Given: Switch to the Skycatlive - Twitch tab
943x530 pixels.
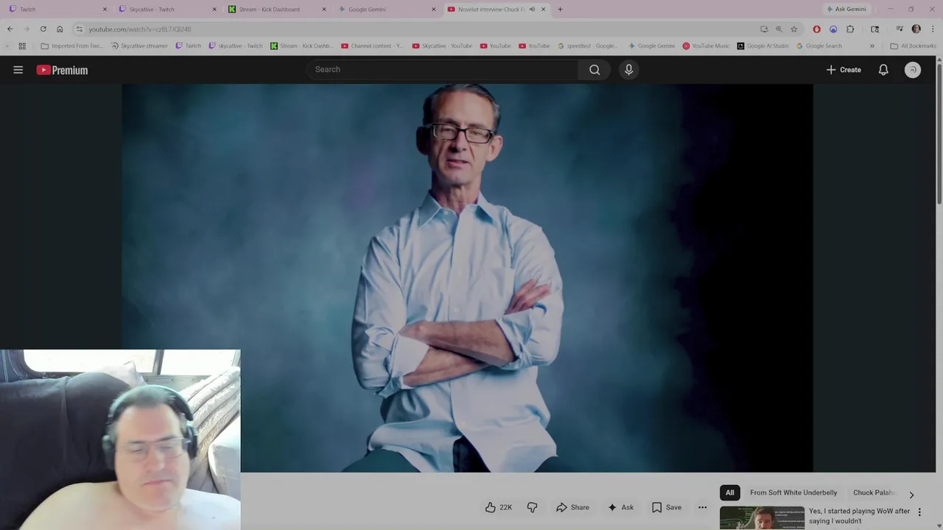Looking at the screenshot, I should [168, 10].
